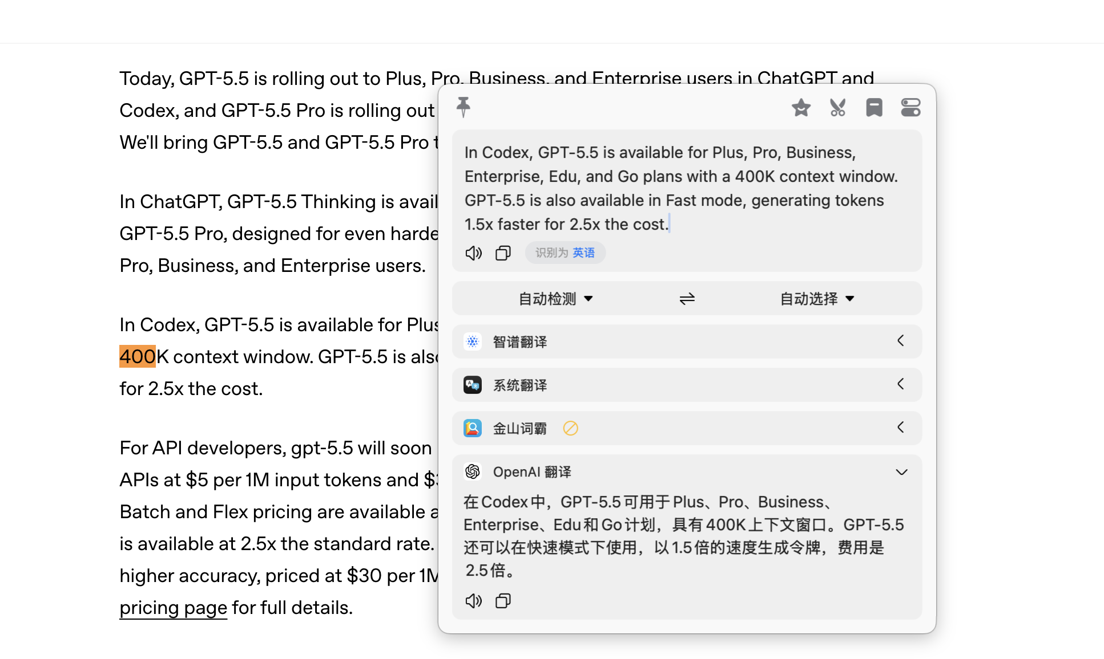Open the bookmark wordbook icon
Image resolution: width=1104 pixels, height=659 pixels.
click(x=874, y=107)
